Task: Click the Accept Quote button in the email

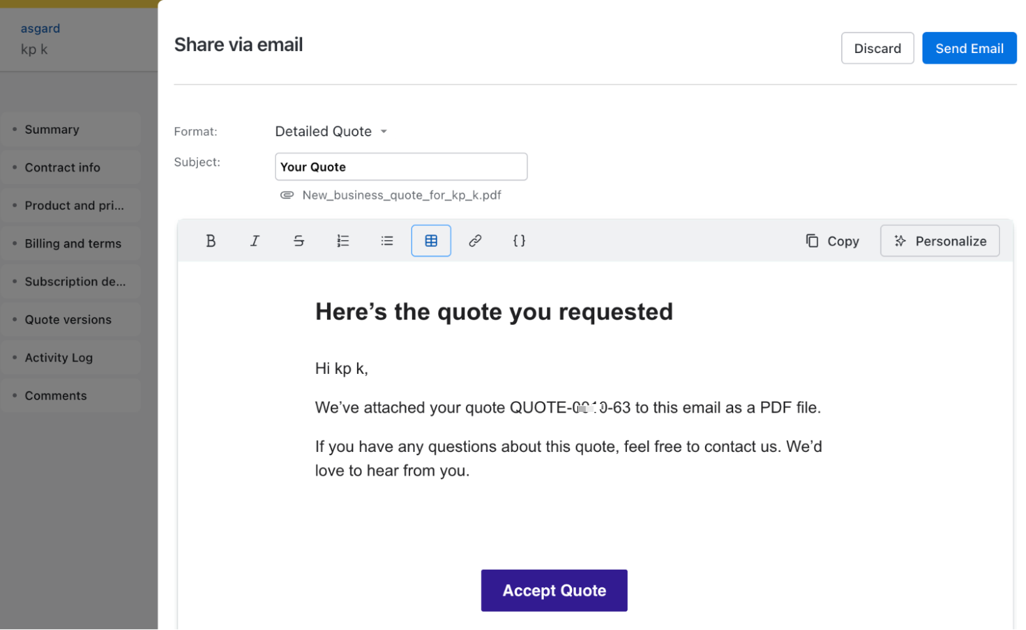Action: pos(554,591)
